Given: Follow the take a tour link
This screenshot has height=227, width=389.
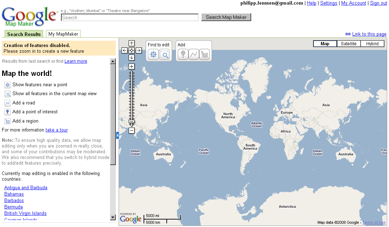Looking at the screenshot, I should [57, 130].
